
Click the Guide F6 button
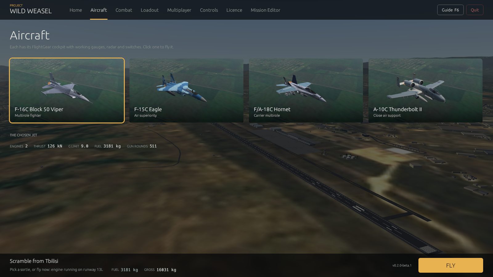pyautogui.click(x=450, y=10)
